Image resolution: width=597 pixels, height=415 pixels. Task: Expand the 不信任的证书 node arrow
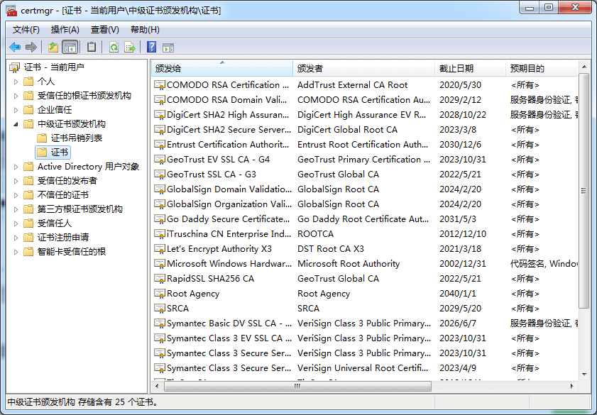tap(16, 195)
